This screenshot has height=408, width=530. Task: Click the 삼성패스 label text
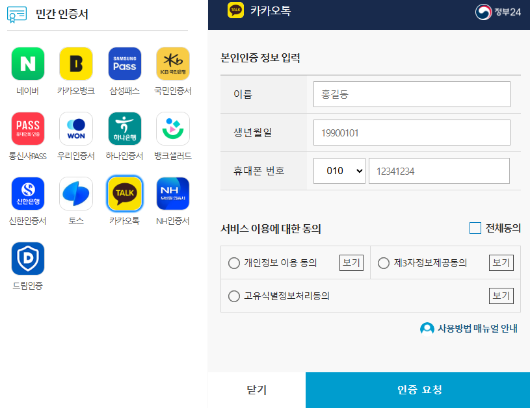point(125,91)
